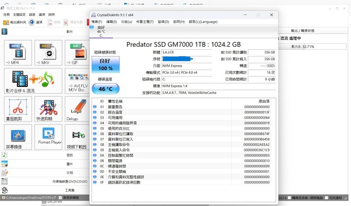Screen dimensions: 351x206
Task: Open the AVI FLV MOV Etc. converter tile
Action: click(77, 81)
